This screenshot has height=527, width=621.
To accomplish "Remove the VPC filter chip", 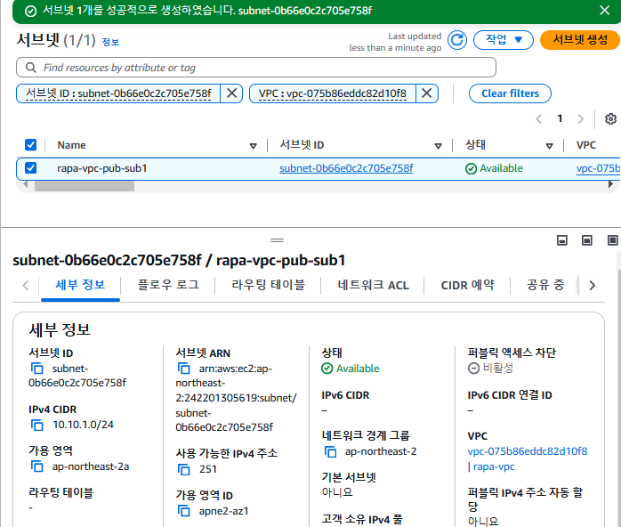I will pyautogui.click(x=426, y=93).
